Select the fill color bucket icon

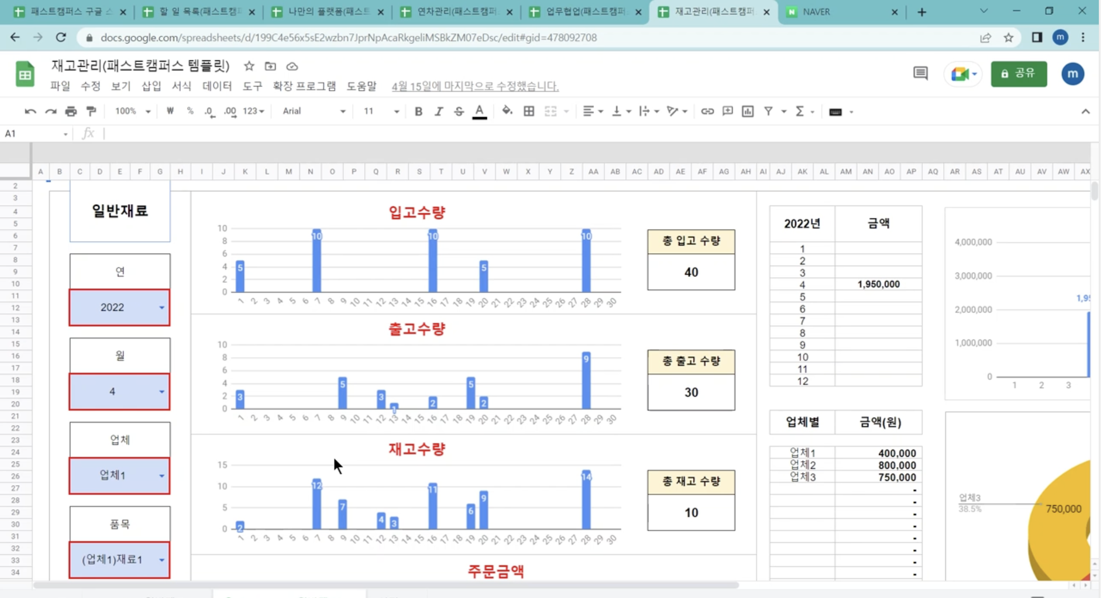click(507, 111)
